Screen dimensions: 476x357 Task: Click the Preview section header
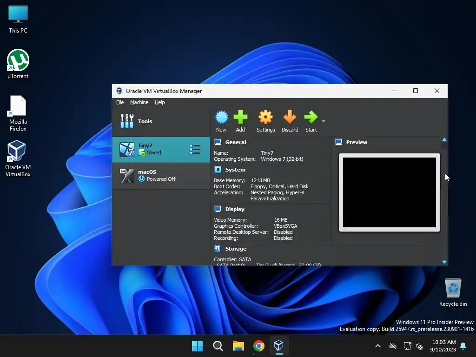(x=357, y=142)
